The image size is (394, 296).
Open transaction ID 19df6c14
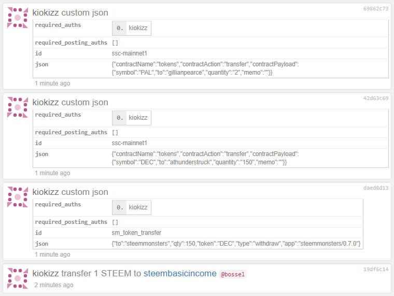coord(376,270)
